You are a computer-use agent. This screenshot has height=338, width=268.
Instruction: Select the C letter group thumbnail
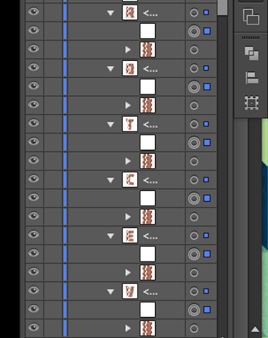pyautogui.click(x=130, y=180)
